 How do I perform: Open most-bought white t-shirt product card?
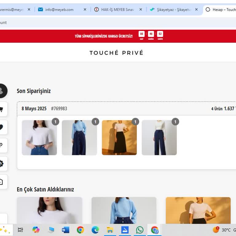49,210
